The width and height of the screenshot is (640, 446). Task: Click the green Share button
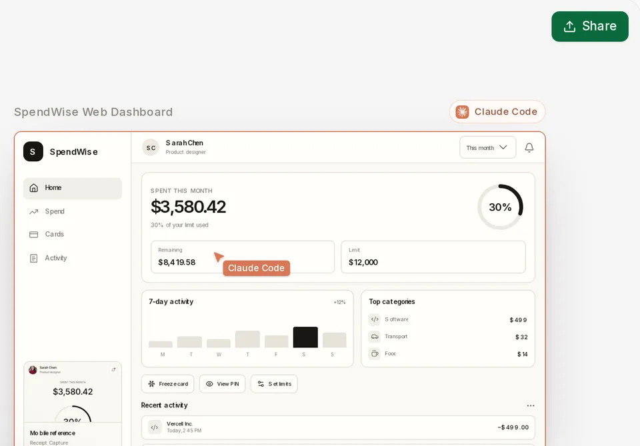[590, 27]
